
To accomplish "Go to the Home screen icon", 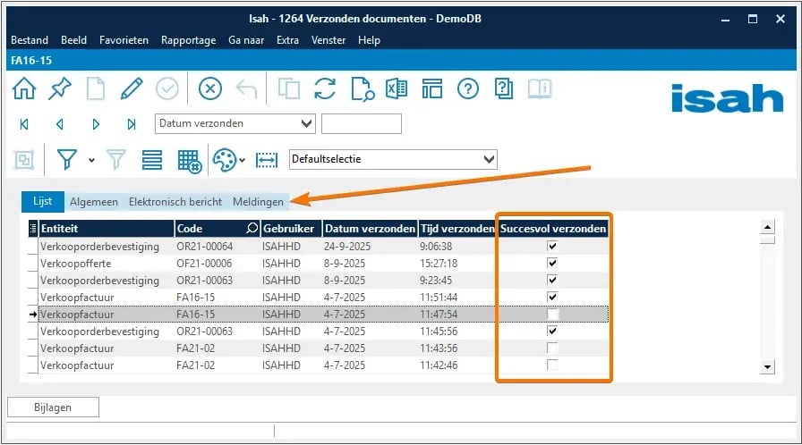I will tap(24, 88).
